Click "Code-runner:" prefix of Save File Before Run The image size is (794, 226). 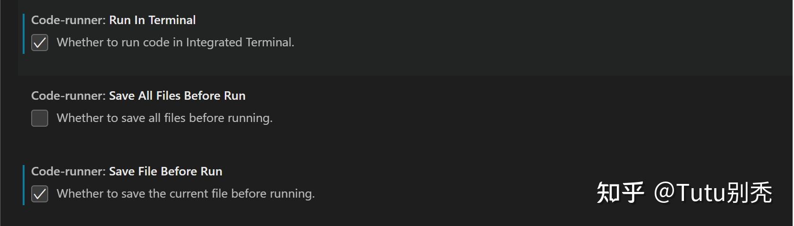click(68, 171)
